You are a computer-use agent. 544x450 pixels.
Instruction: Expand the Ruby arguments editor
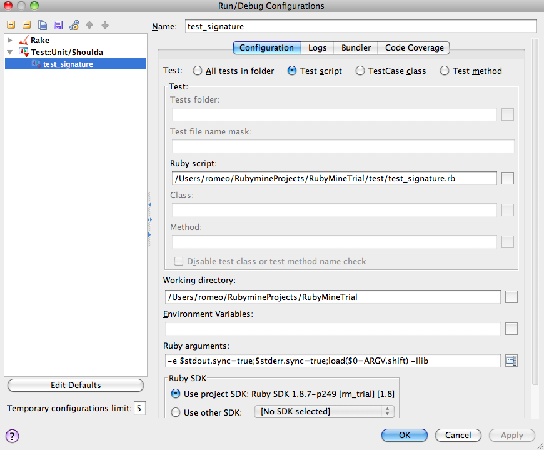pos(511,361)
